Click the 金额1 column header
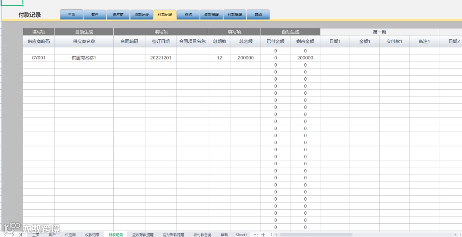 [x=365, y=41]
